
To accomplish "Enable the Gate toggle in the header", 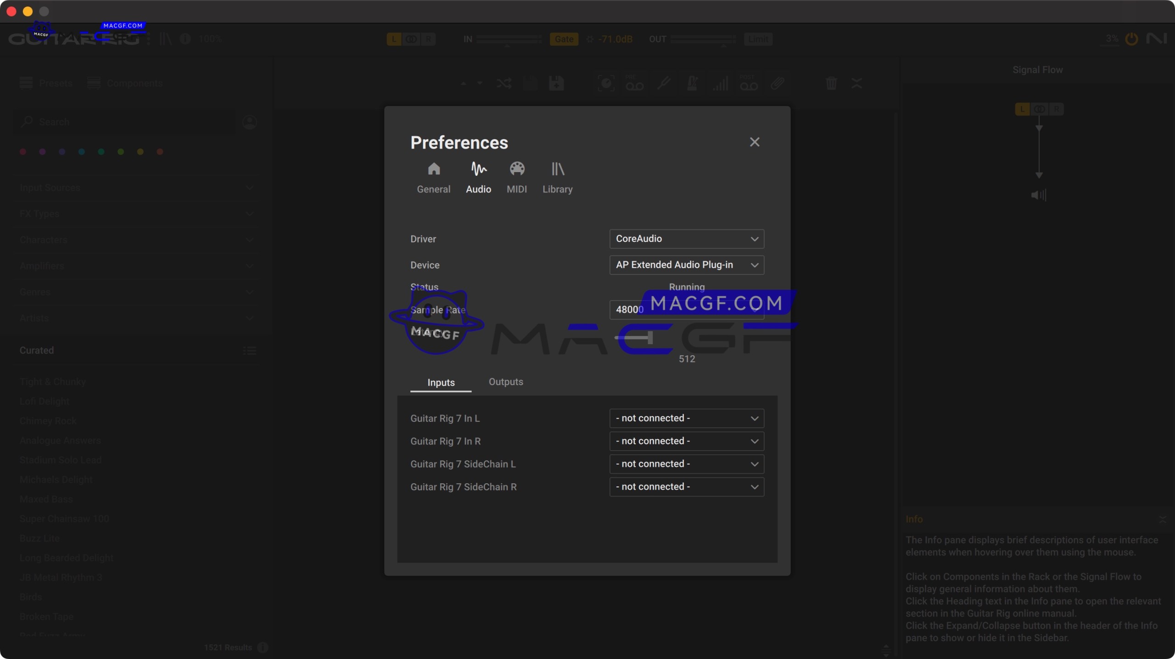I will click(564, 39).
